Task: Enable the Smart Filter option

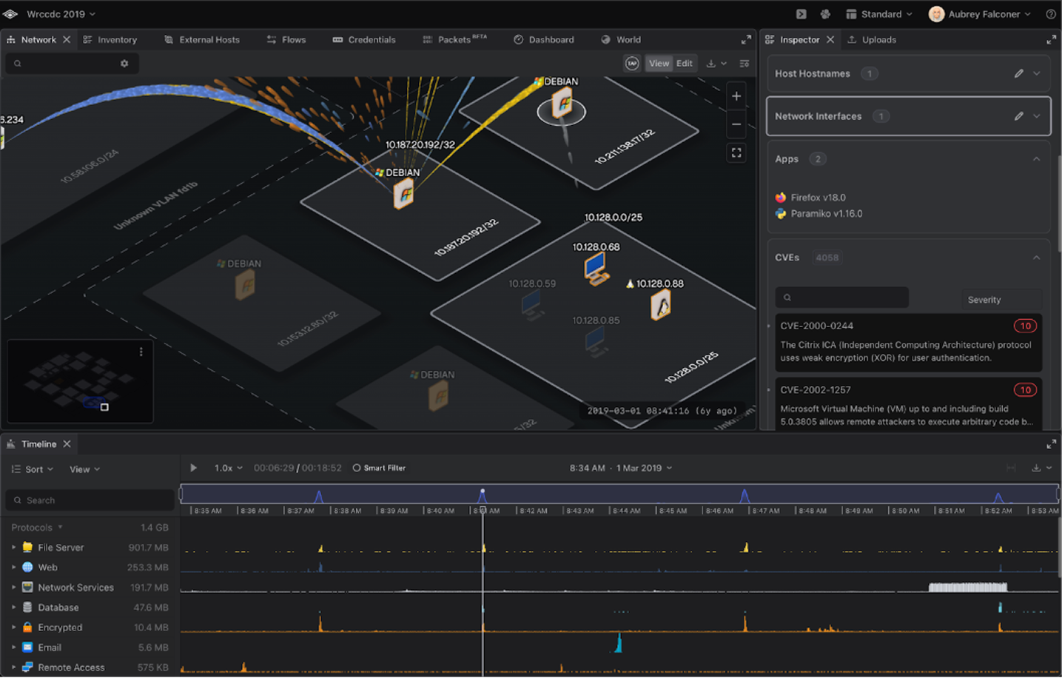Action: [x=379, y=468]
